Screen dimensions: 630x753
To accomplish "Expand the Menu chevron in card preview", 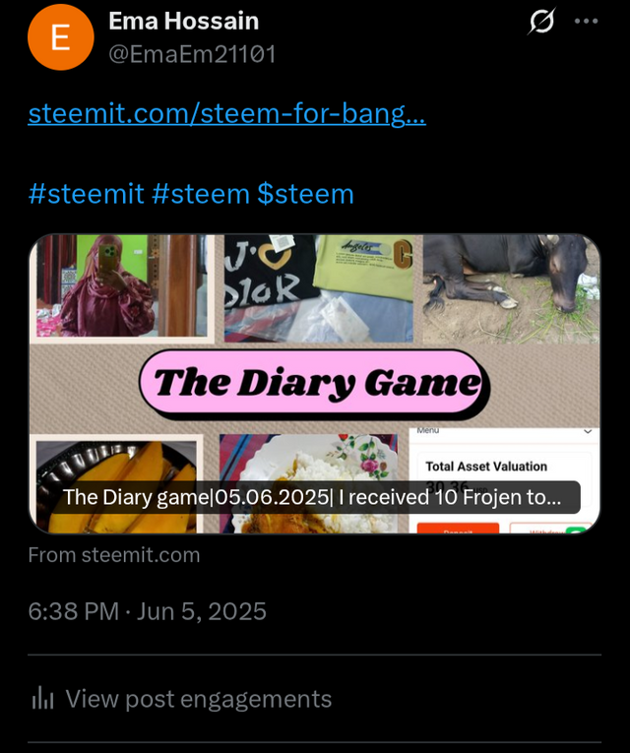I will tap(588, 431).
